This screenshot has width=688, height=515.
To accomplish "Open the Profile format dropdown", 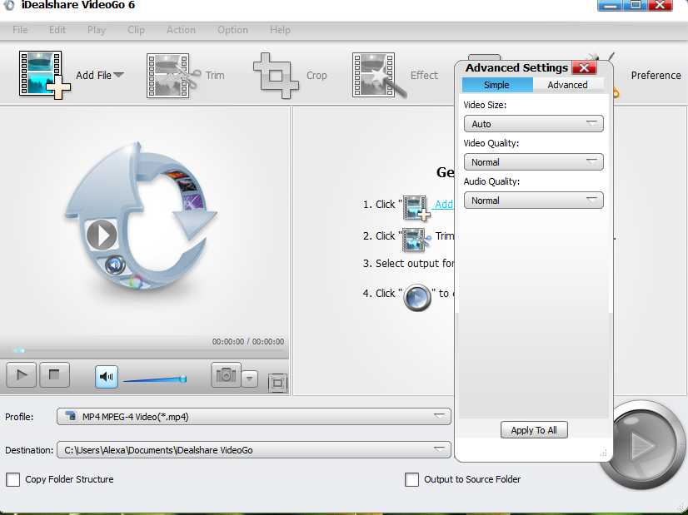I will pos(253,416).
